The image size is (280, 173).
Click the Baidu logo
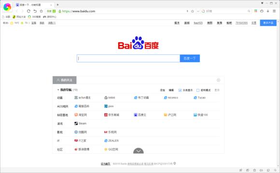coord(138,43)
